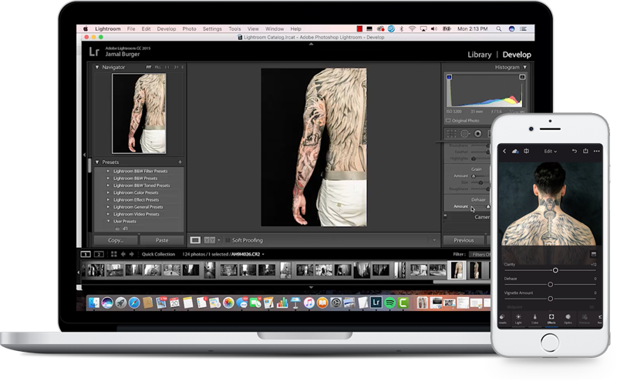Select the Spot Removal circle tool
The height and width of the screenshot is (381, 617).
[465, 134]
